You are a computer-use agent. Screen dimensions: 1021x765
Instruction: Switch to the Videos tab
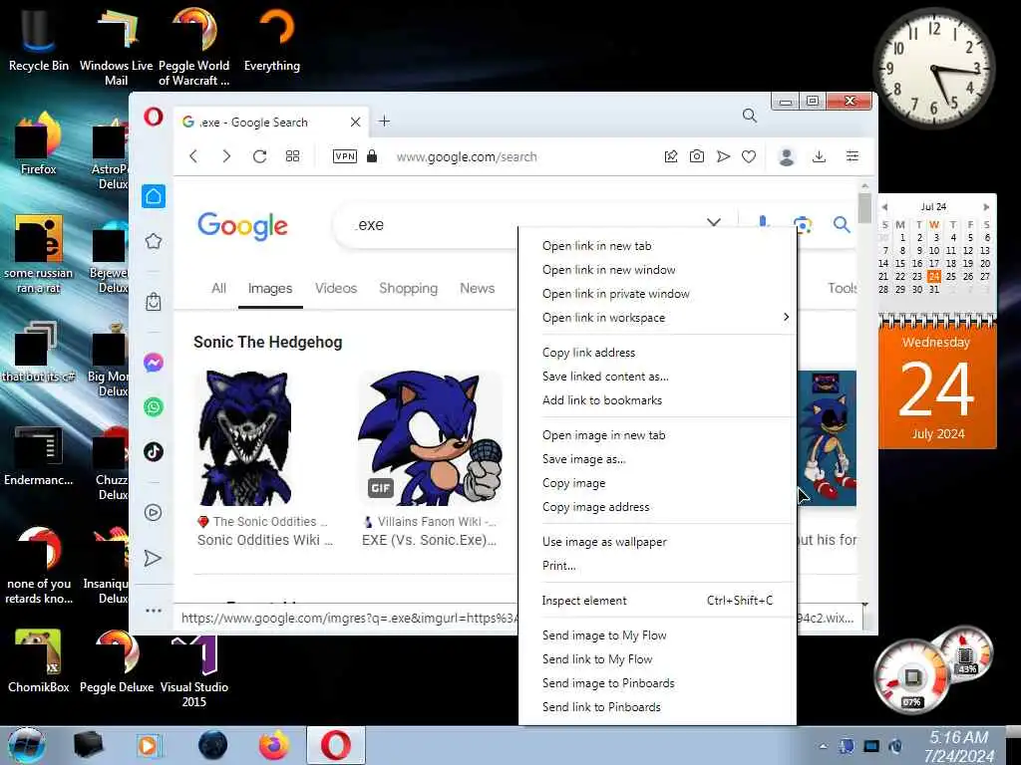[x=336, y=288]
